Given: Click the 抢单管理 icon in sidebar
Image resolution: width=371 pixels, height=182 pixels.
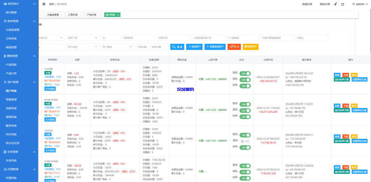Looking at the screenshot, I should (5, 21).
